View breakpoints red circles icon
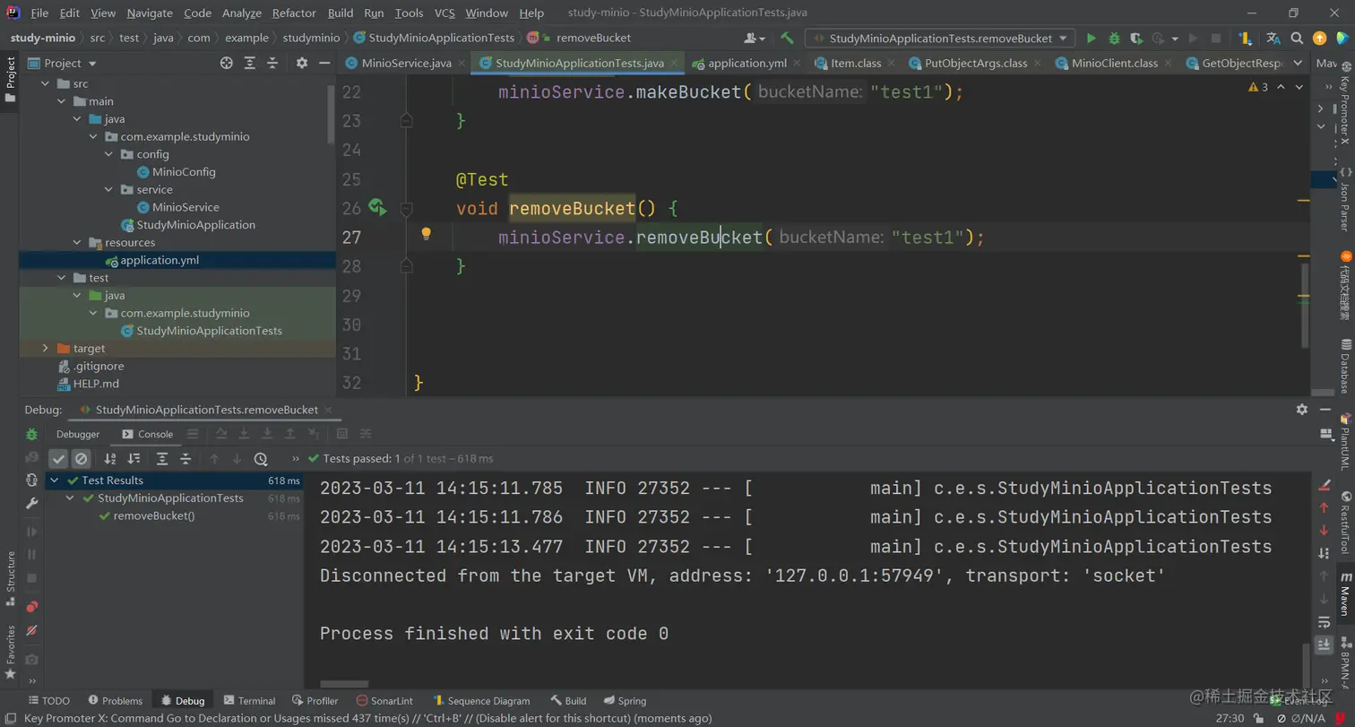 [32, 607]
